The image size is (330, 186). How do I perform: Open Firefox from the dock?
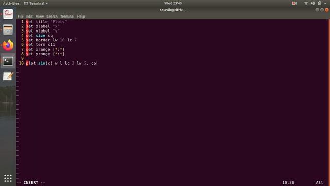coord(8,45)
